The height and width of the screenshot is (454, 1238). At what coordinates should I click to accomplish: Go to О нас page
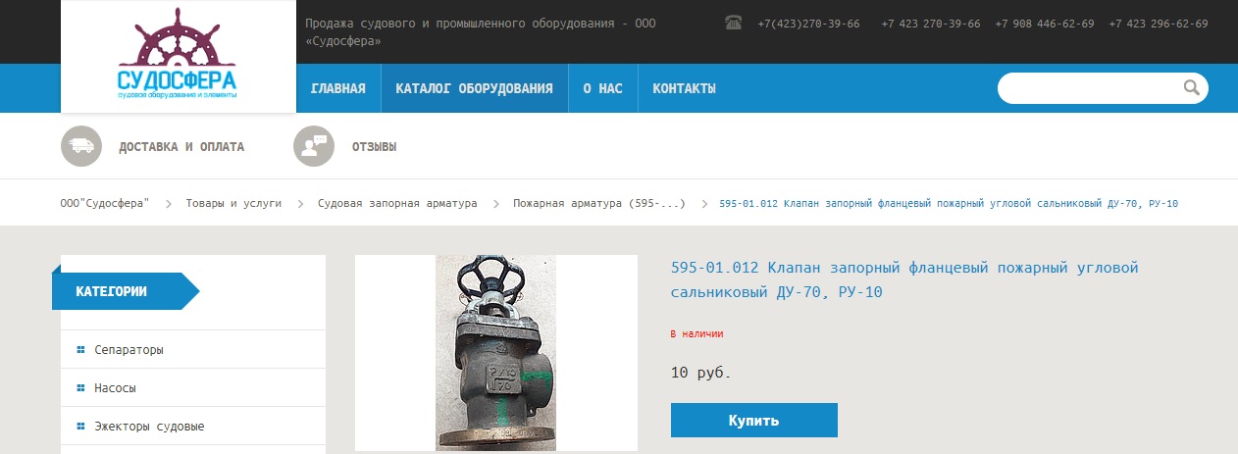point(602,88)
